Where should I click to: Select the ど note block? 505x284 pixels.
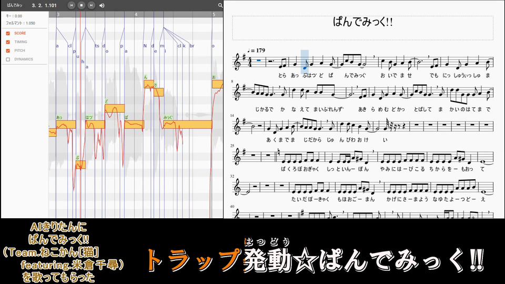[115, 108]
